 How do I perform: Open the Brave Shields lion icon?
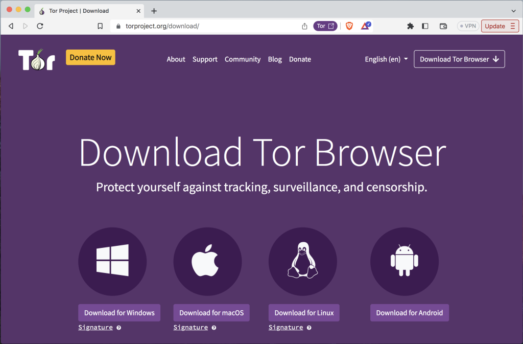349,26
